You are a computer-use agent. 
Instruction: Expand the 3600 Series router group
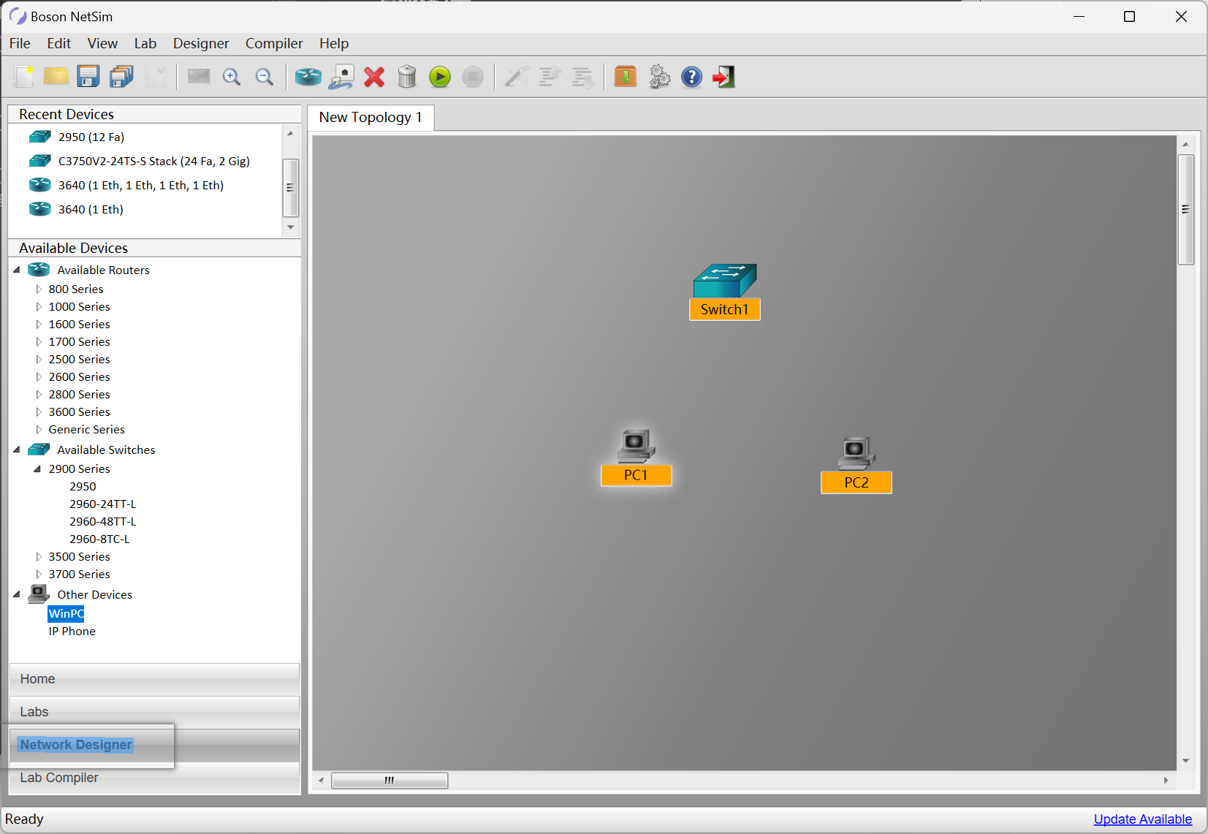(39, 412)
